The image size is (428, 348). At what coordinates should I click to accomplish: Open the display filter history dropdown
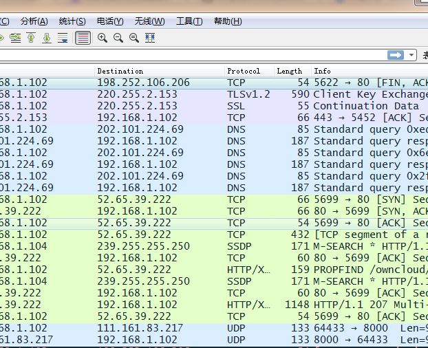411,55
